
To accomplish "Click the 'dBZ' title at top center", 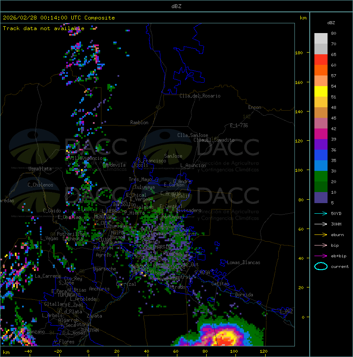I will click(176, 6).
